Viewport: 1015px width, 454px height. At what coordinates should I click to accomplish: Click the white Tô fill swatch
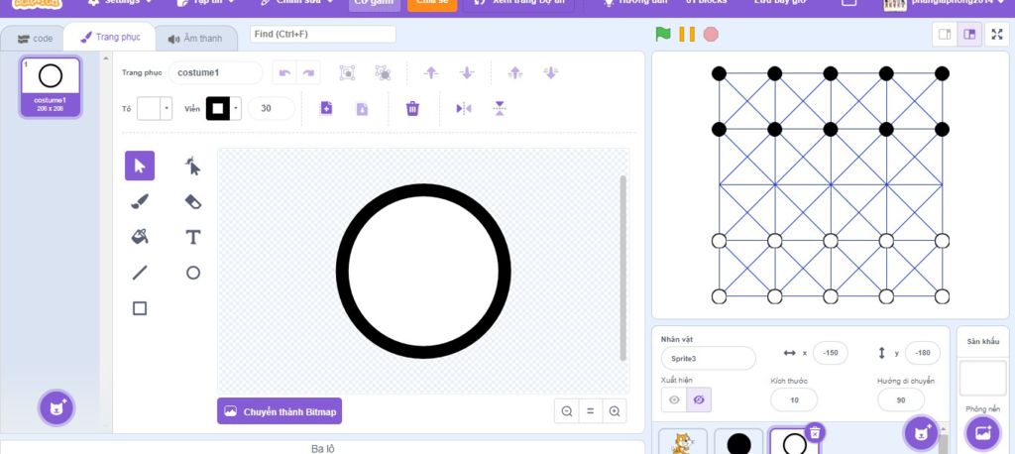coord(150,108)
